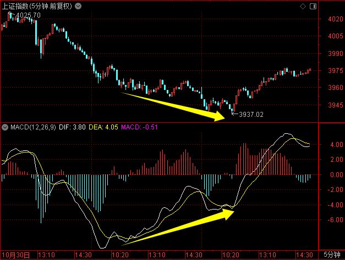Expand the MACD indicator settings dropdown
The image size is (345, 260).
[x=6, y=127]
